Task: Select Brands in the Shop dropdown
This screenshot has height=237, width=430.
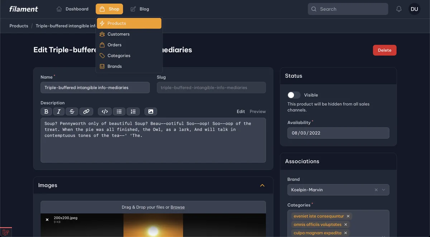Action: pos(129,66)
